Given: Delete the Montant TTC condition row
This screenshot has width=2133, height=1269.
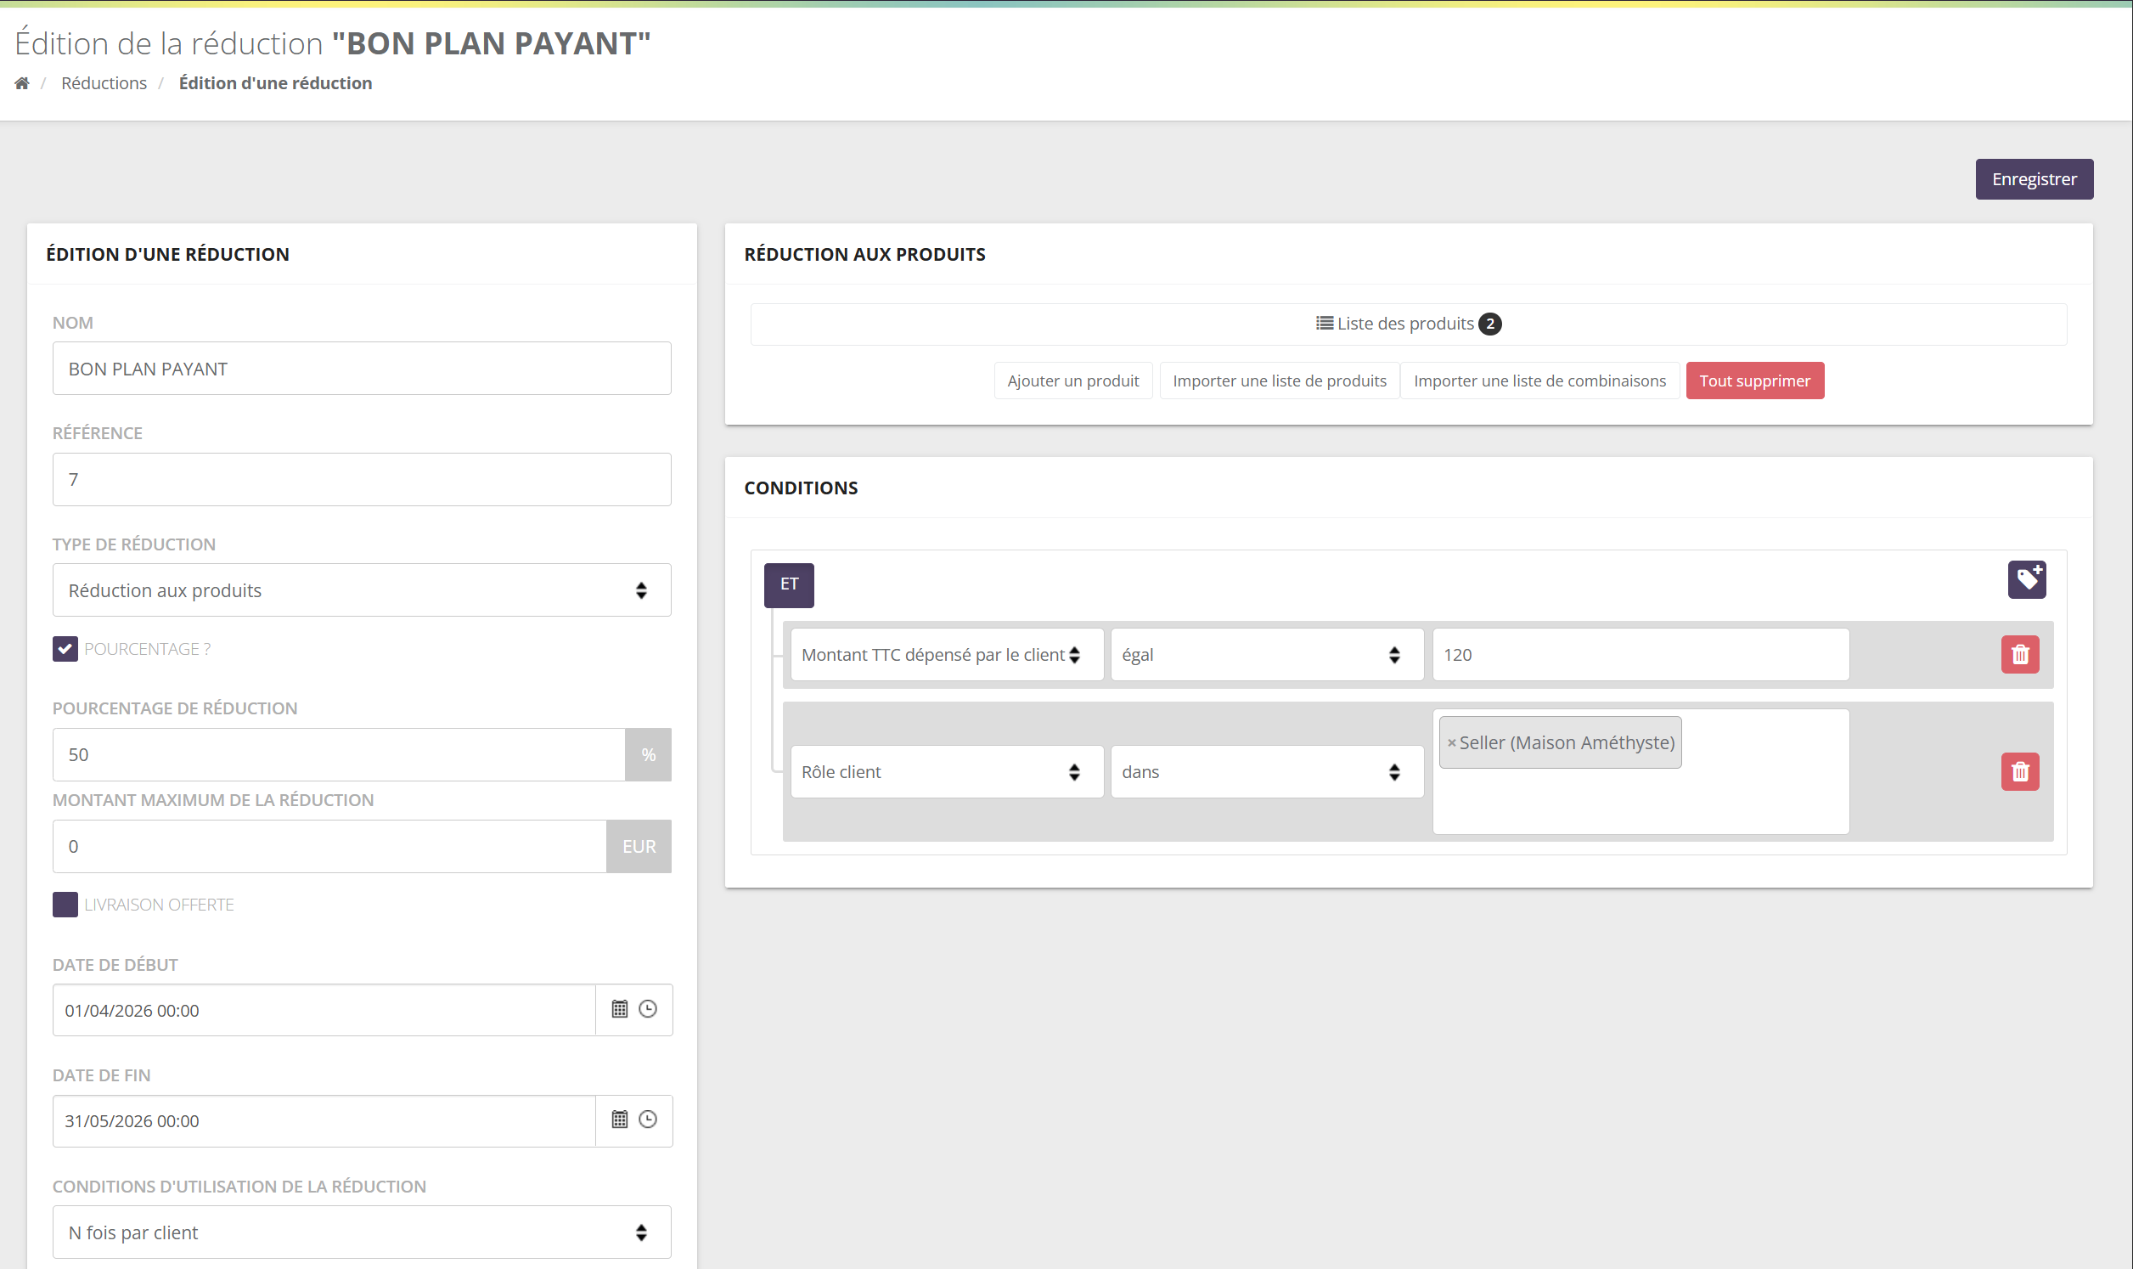Looking at the screenshot, I should pyautogui.click(x=2019, y=654).
